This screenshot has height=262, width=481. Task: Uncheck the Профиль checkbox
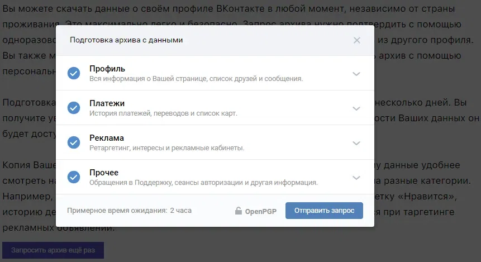(74, 73)
